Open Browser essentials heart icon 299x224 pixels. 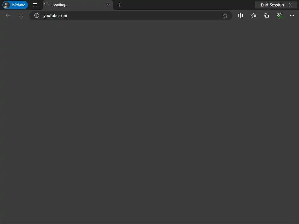pos(279,15)
